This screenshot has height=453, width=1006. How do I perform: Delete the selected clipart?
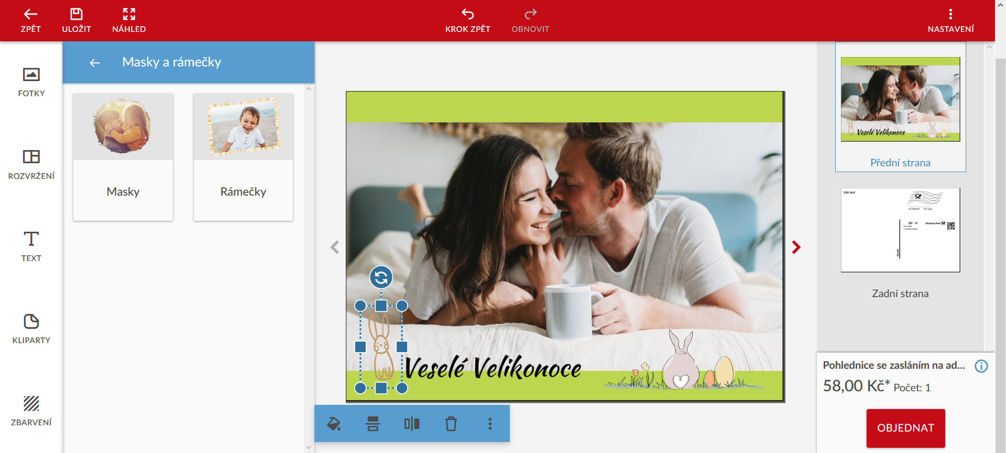point(451,424)
